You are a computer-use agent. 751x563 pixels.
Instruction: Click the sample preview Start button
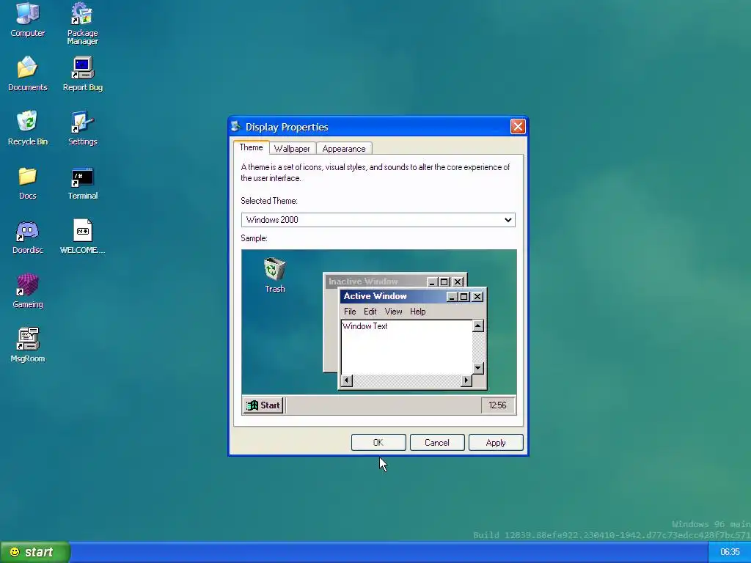pyautogui.click(x=263, y=405)
